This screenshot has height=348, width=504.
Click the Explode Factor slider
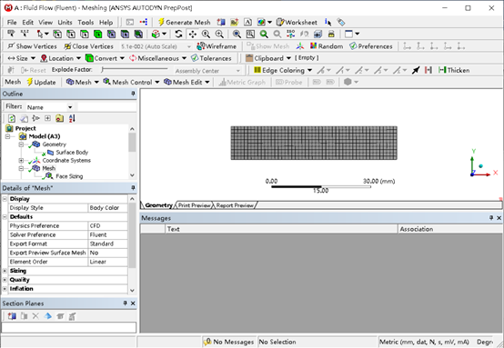[135, 69]
